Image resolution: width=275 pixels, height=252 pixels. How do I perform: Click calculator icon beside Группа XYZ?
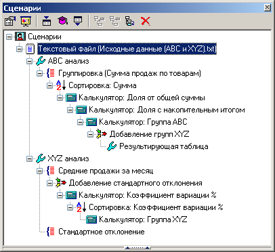pyautogui.click(x=91, y=219)
